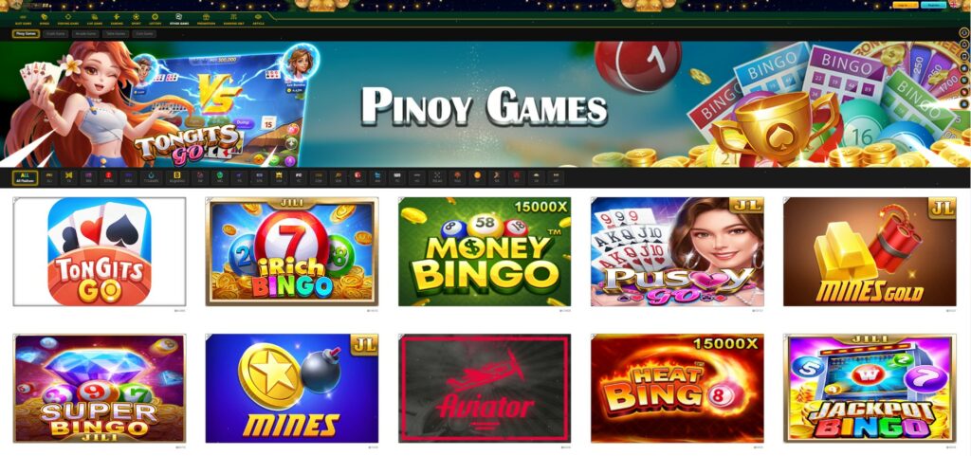Launch the Tongits Go game tile
This screenshot has width=971, height=456.
coord(99,251)
